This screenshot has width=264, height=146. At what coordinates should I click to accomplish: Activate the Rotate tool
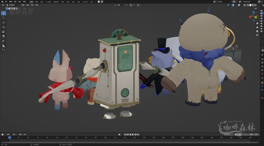[4, 27]
